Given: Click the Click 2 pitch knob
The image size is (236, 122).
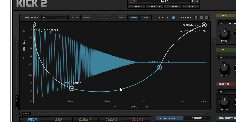Looking at the screenshot, I should (x=224, y=68).
